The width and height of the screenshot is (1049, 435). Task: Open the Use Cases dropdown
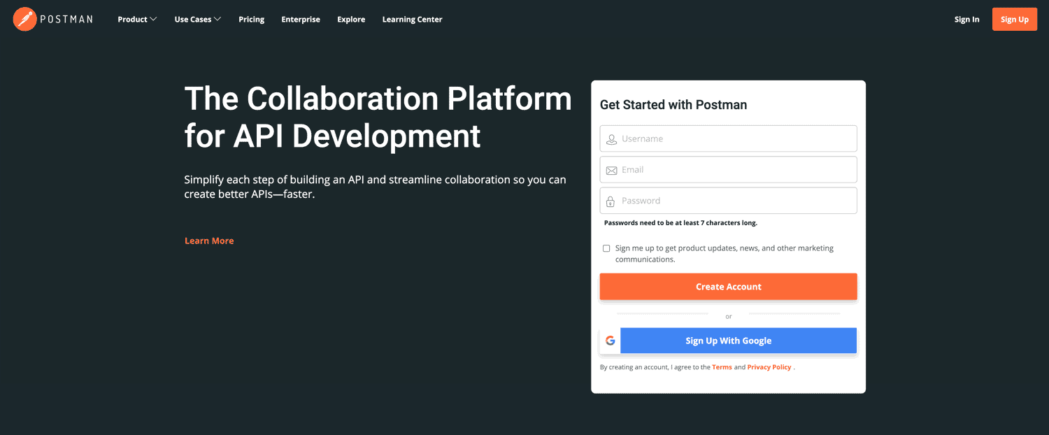point(197,20)
